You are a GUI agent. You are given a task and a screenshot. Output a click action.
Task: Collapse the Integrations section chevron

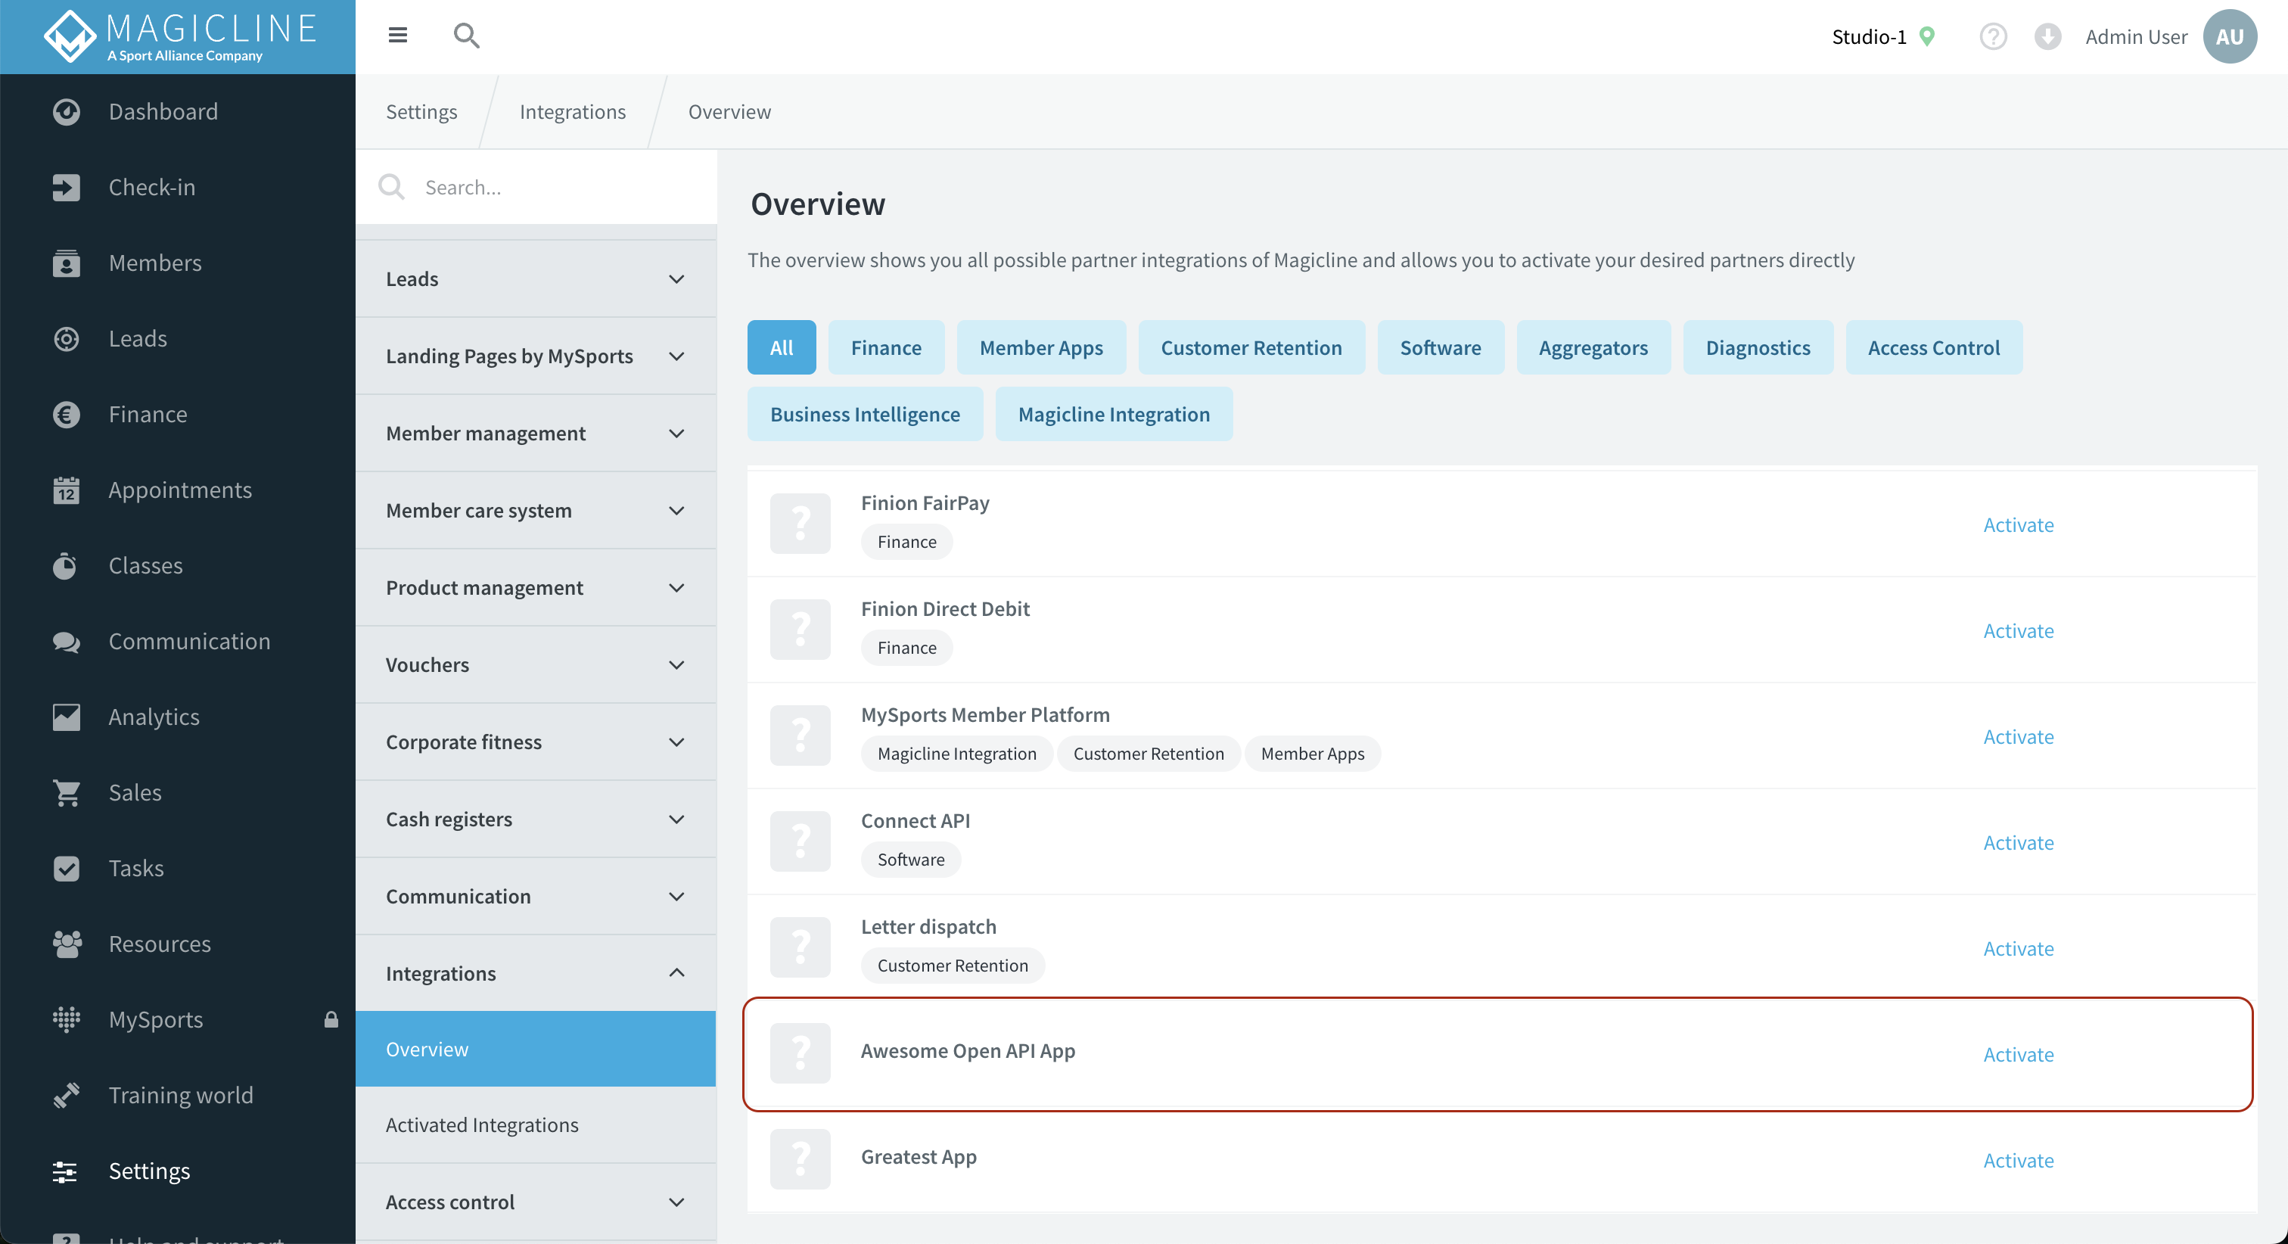[676, 973]
